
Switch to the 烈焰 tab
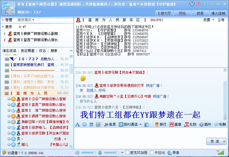[182, 13]
